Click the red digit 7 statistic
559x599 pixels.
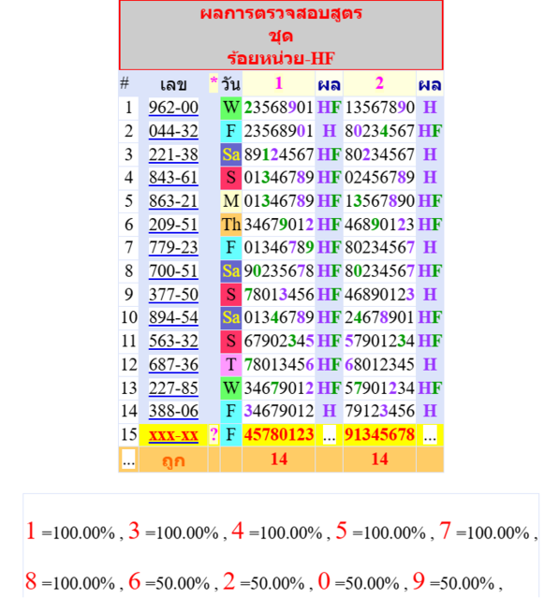point(445,531)
